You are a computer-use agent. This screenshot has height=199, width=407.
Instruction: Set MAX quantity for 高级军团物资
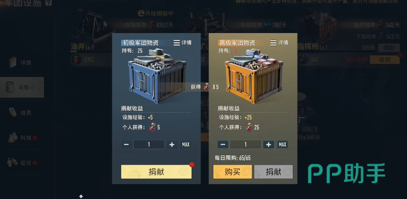pos(282,144)
